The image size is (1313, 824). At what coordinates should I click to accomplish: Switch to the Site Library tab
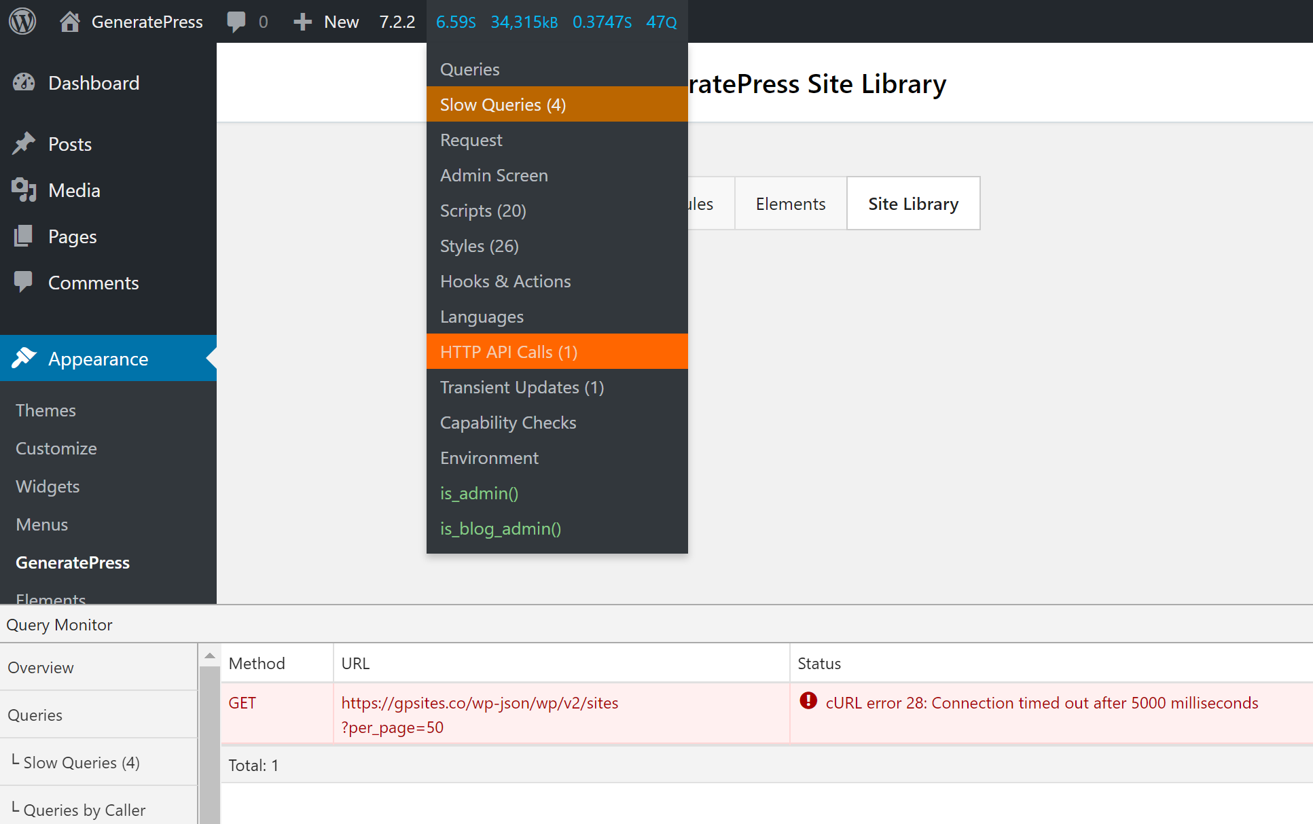(x=913, y=204)
